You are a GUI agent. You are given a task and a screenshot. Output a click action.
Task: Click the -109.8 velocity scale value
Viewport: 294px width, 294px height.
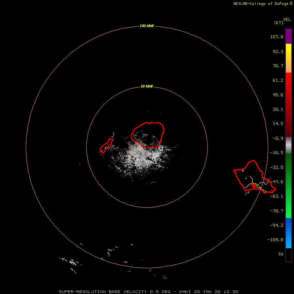pyautogui.click(x=275, y=240)
